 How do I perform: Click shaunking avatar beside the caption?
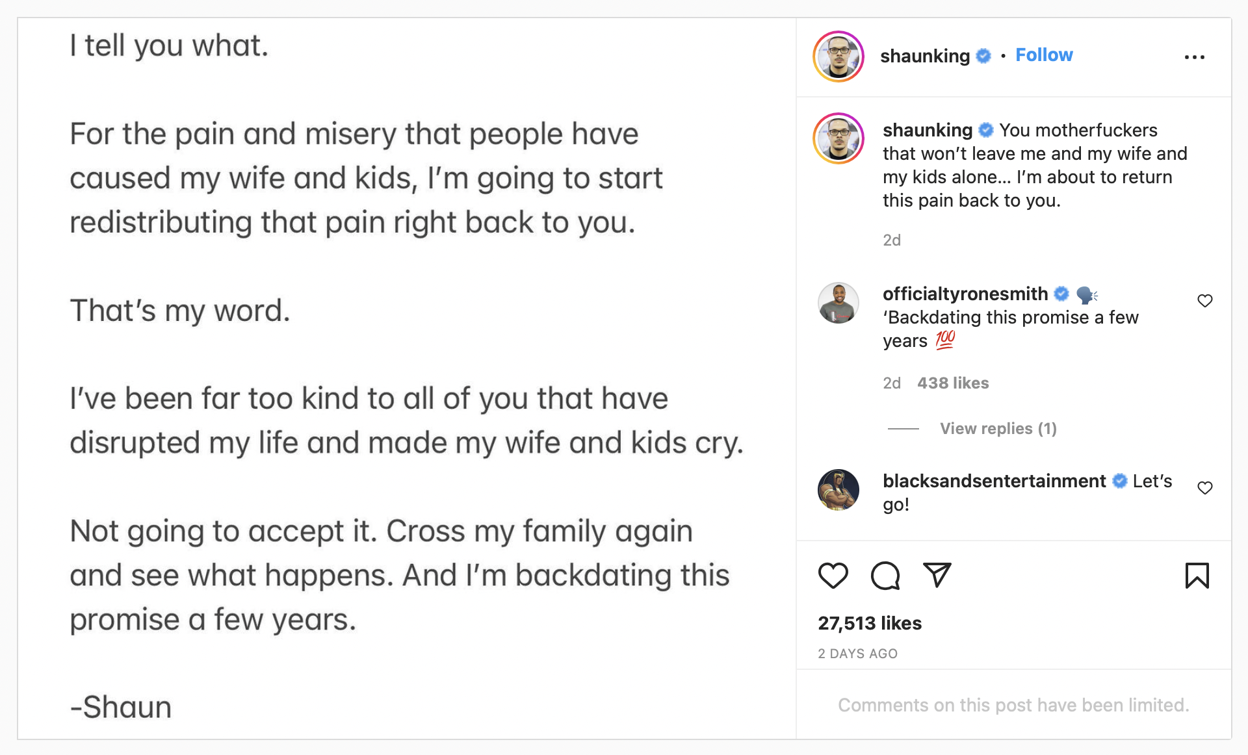tap(838, 138)
